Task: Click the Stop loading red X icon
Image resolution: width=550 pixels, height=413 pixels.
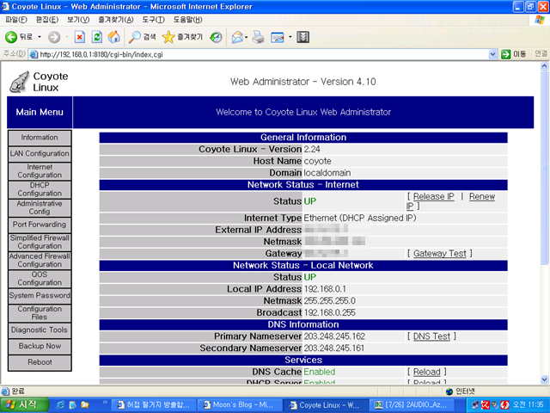Action: tap(80, 37)
